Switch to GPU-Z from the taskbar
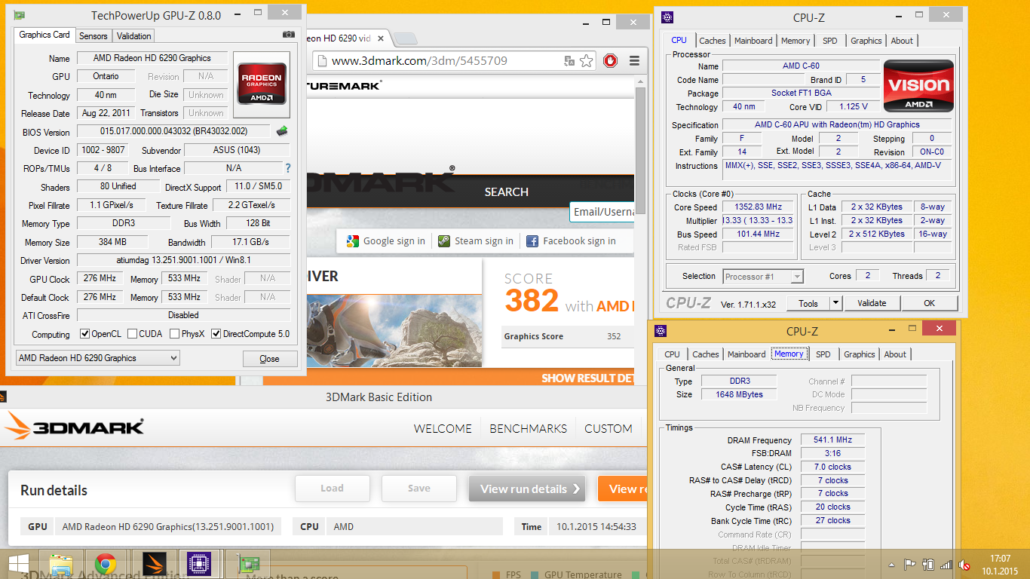 click(247, 565)
